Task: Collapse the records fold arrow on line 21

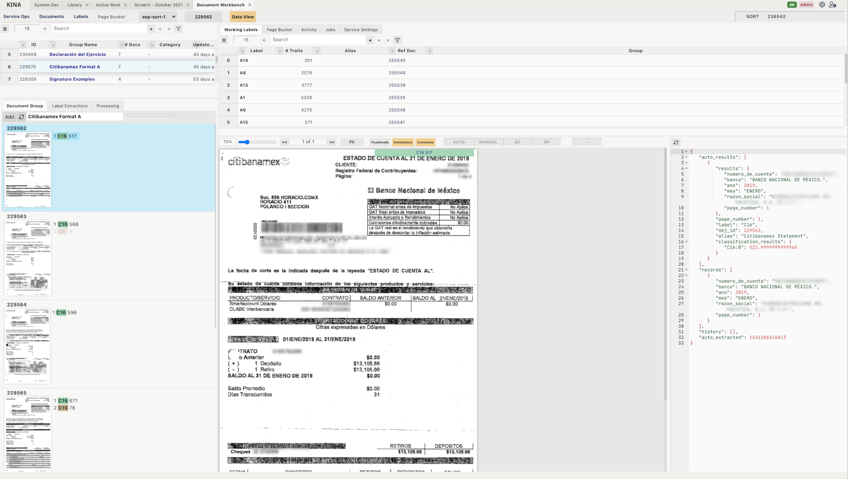Action: coord(686,270)
